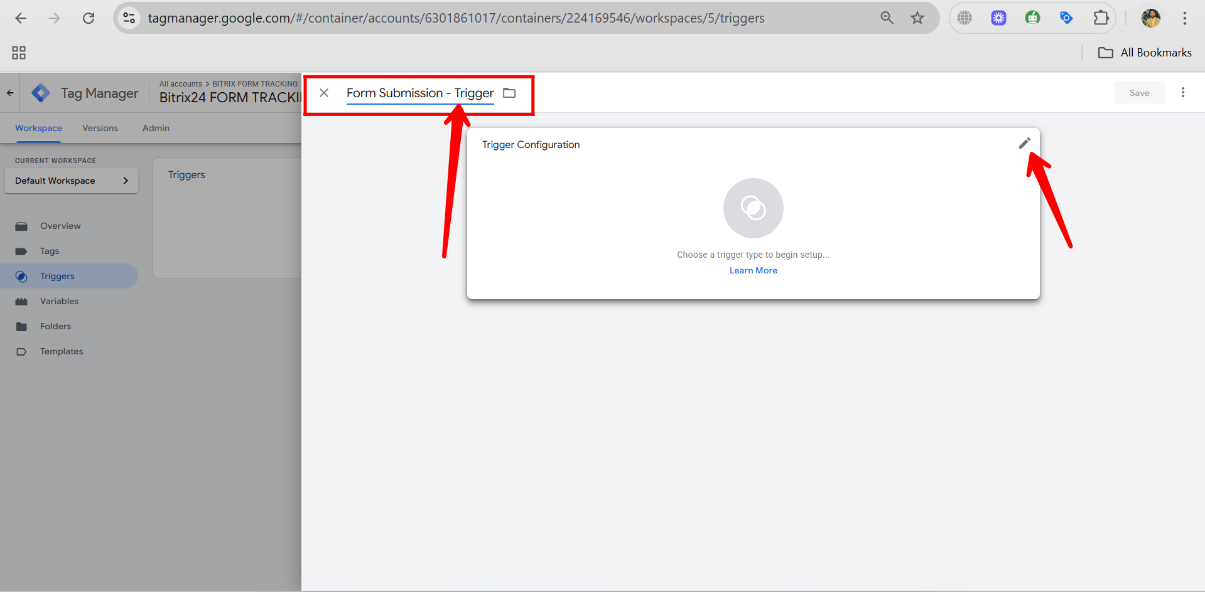This screenshot has width=1205, height=592.
Task: Click the trigger type placeholder circle
Action: (x=753, y=208)
